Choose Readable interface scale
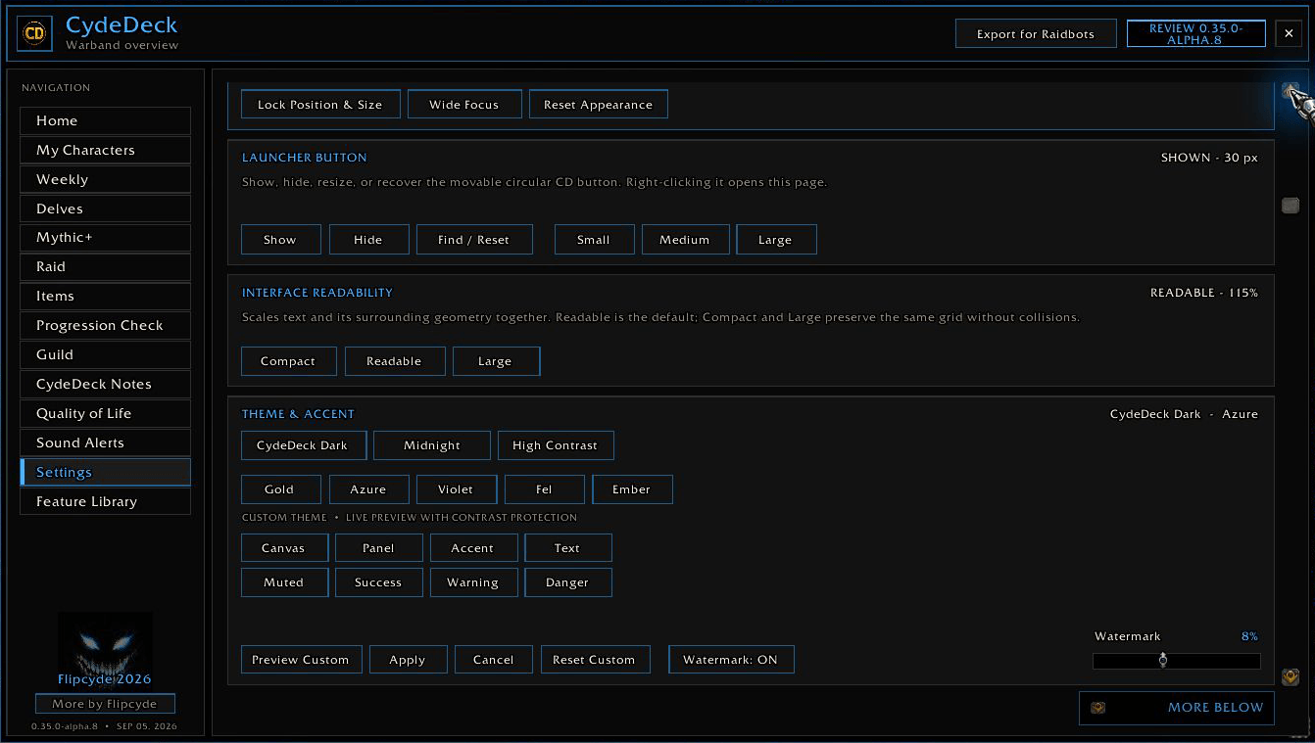 click(x=394, y=361)
